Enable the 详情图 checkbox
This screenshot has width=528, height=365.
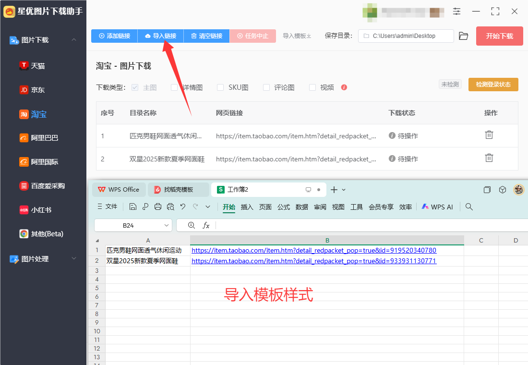tap(174, 87)
